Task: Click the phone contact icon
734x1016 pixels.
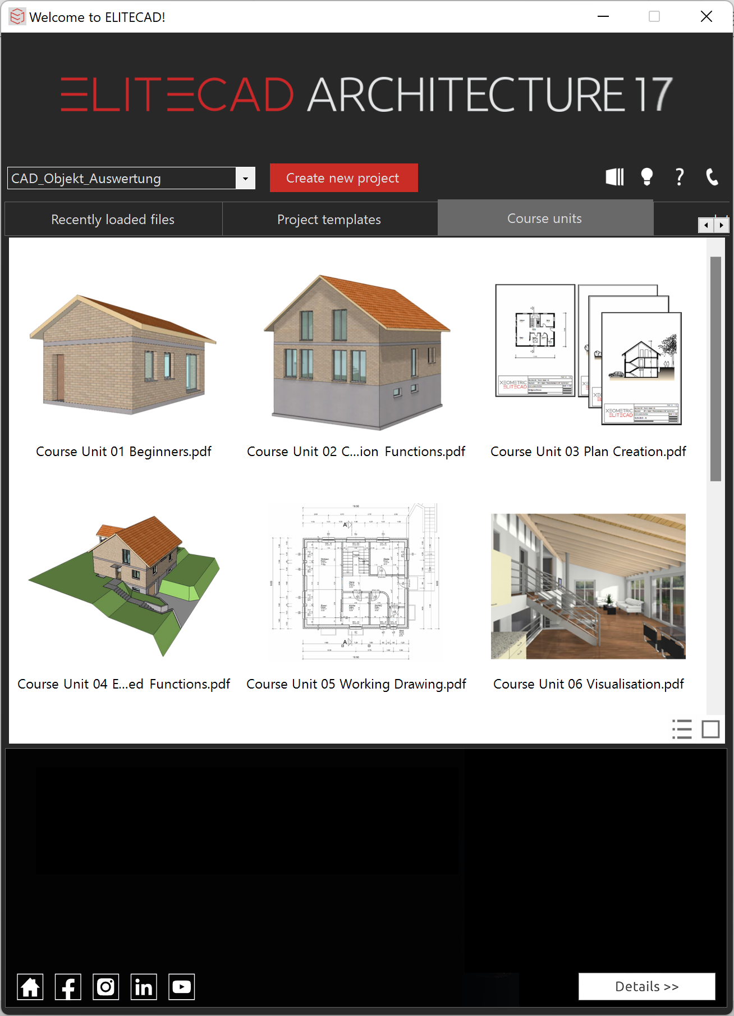Action: point(712,177)
